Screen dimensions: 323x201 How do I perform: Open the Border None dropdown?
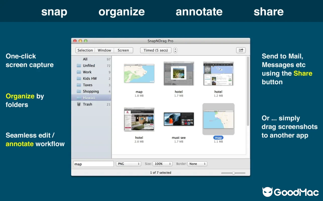coord(197,164)
